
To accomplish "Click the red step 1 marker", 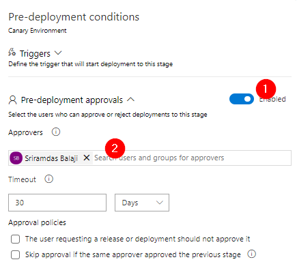I will [266, 89].
